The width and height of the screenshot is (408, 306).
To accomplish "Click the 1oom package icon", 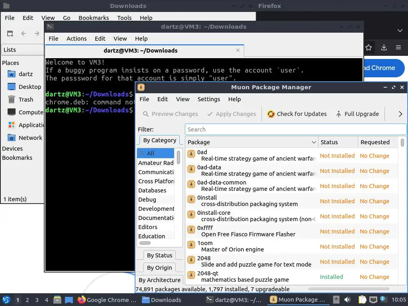I will coord(191,245).
